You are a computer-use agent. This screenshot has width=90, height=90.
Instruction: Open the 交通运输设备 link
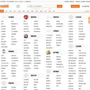pos(82,34)
